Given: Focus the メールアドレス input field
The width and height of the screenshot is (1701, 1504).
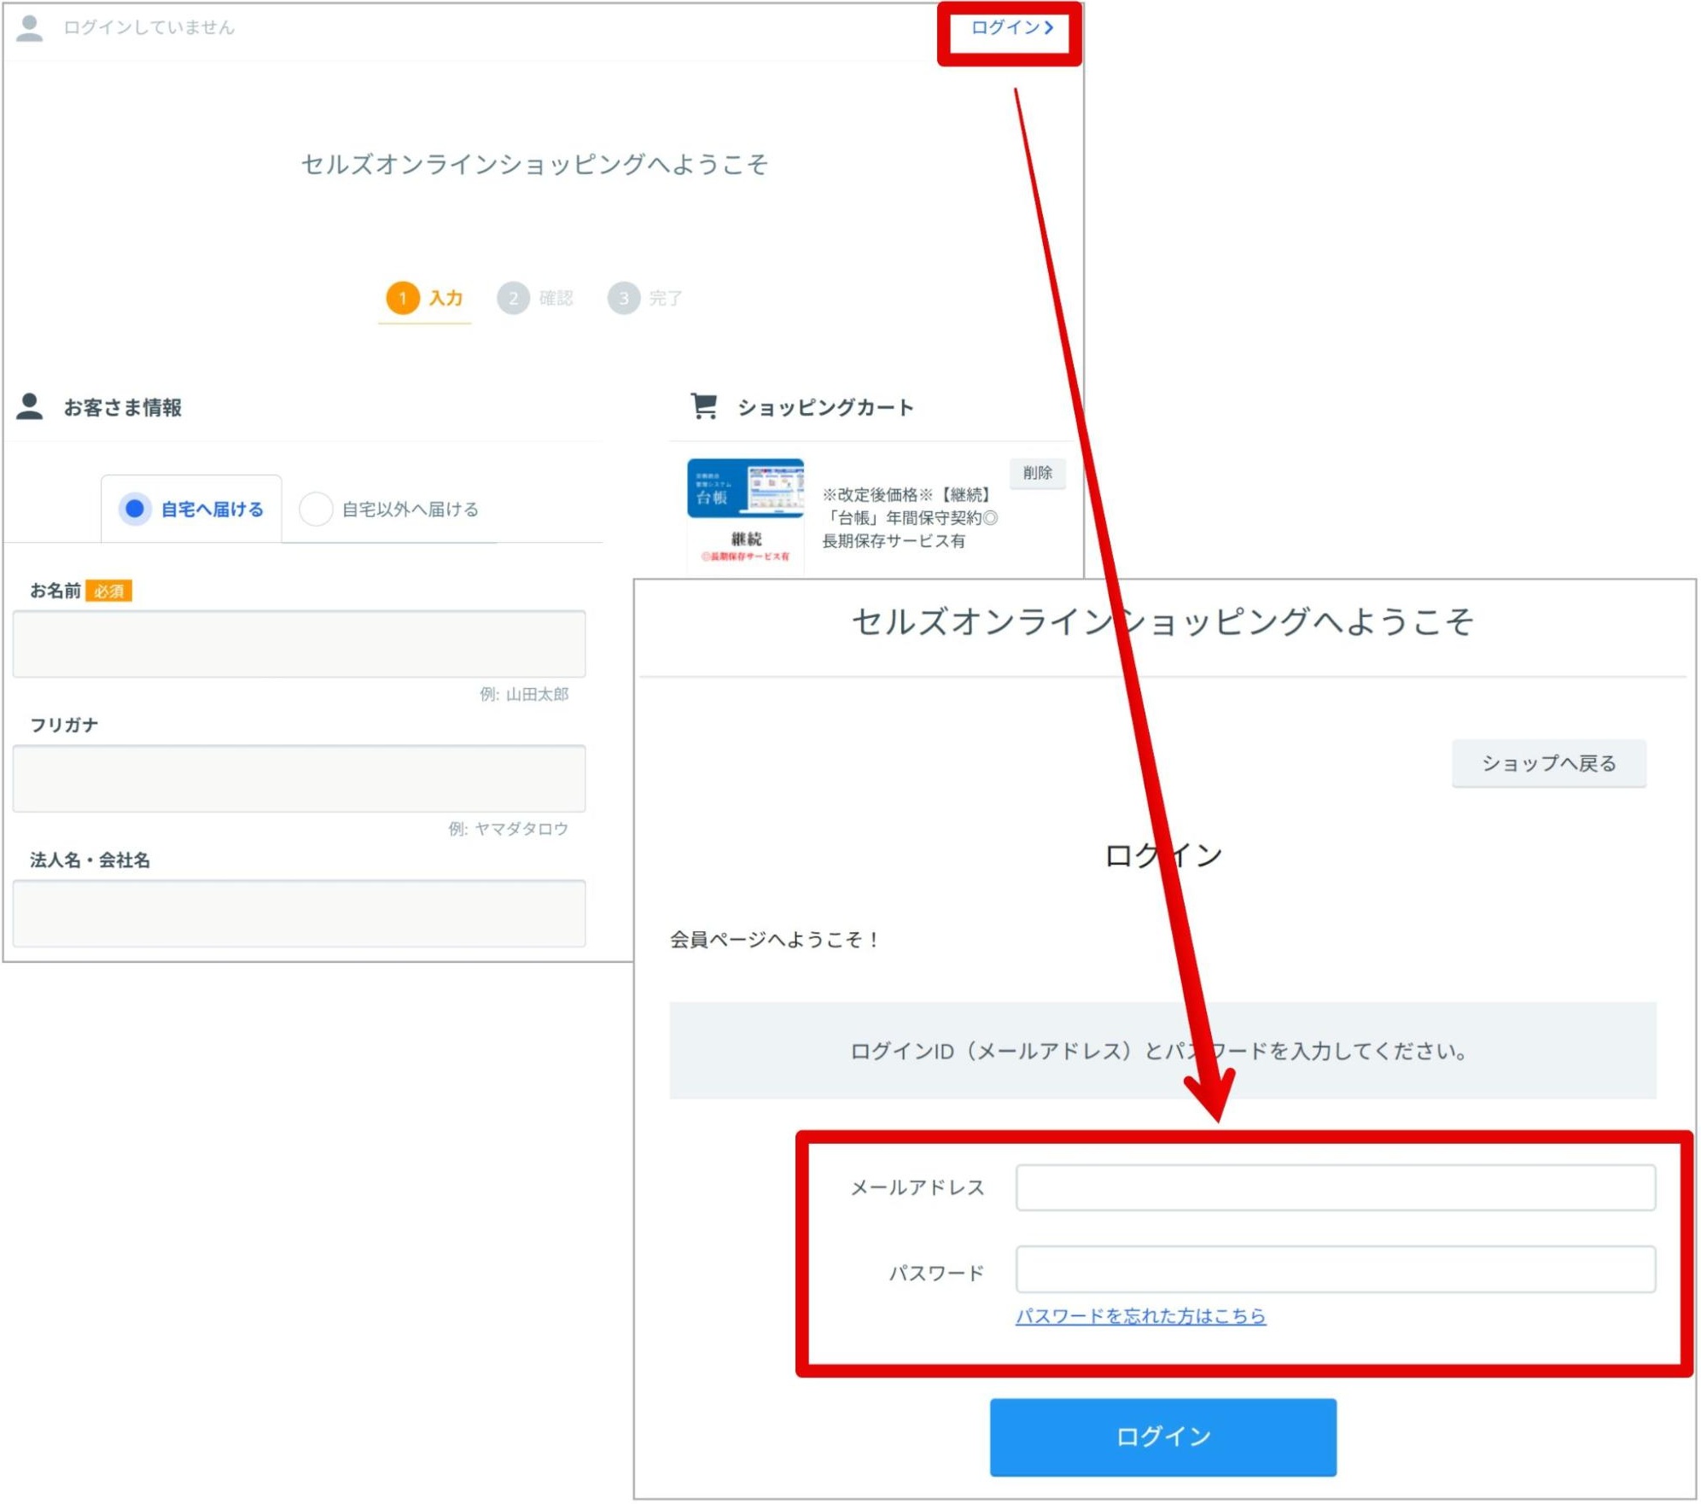Looking at the screenshot, I should pyautogui.click(x=1336, y=1187).
